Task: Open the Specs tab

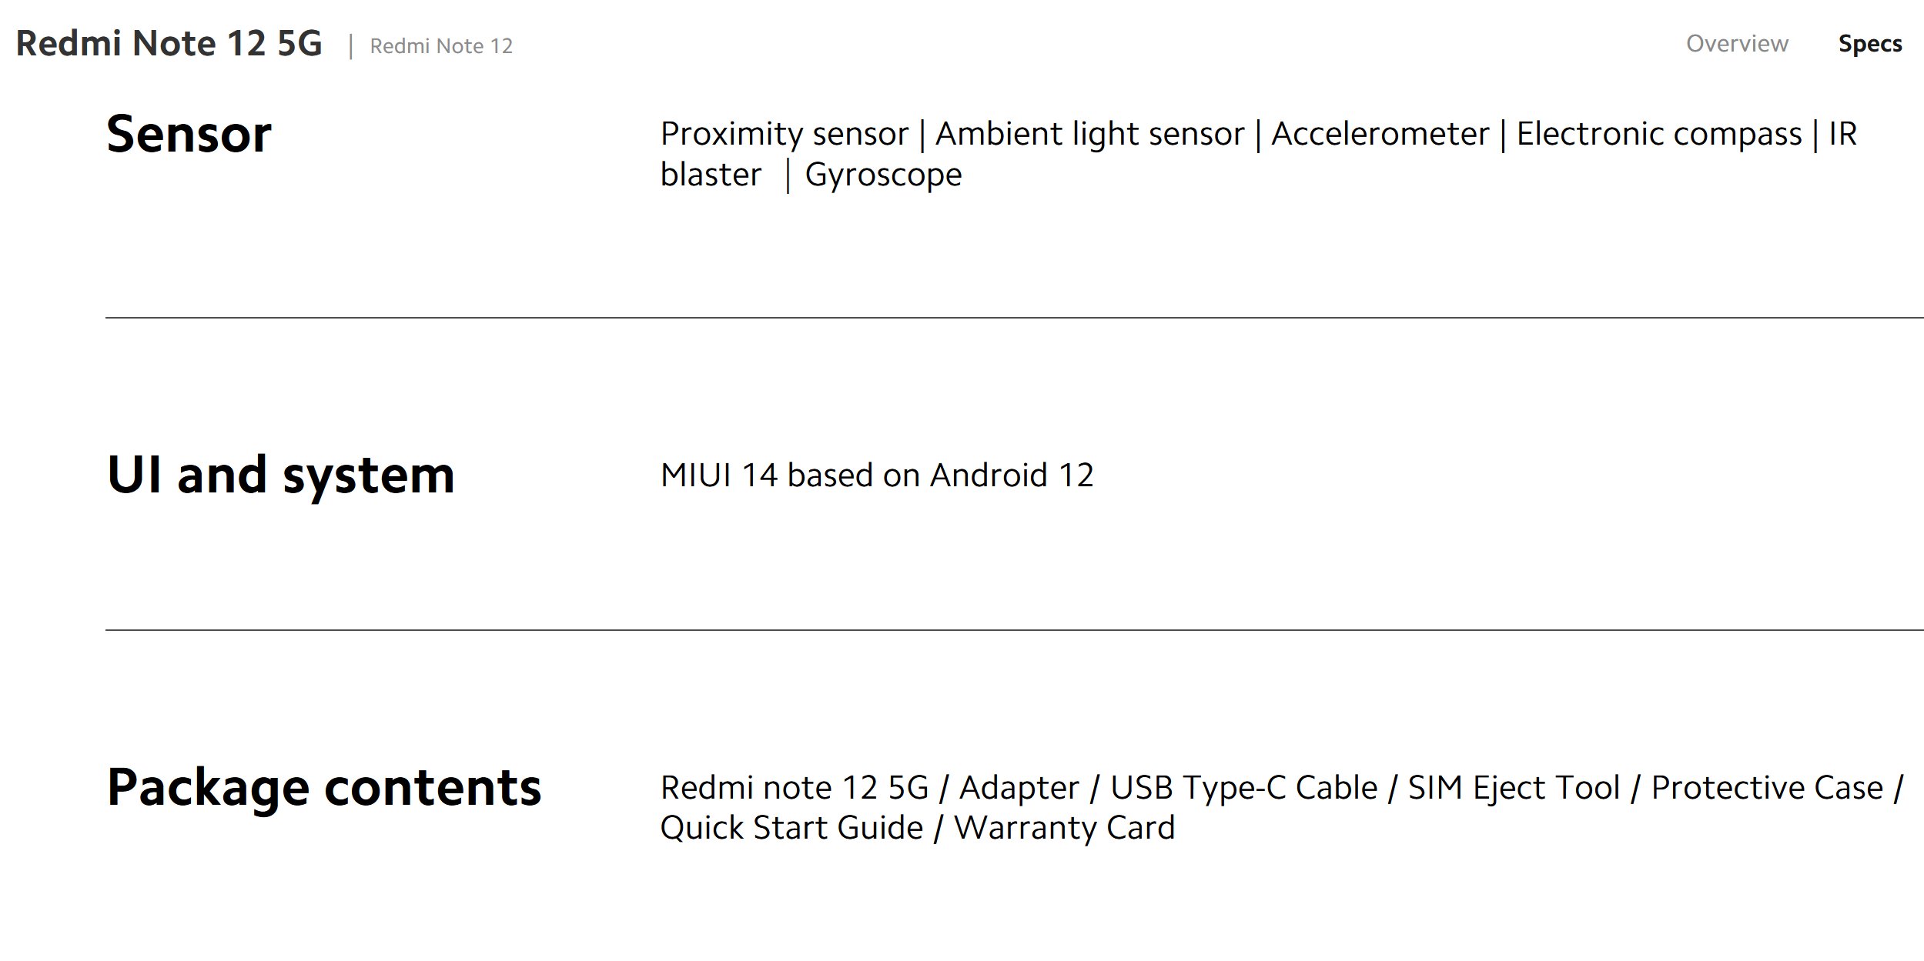Action: 1870,44
